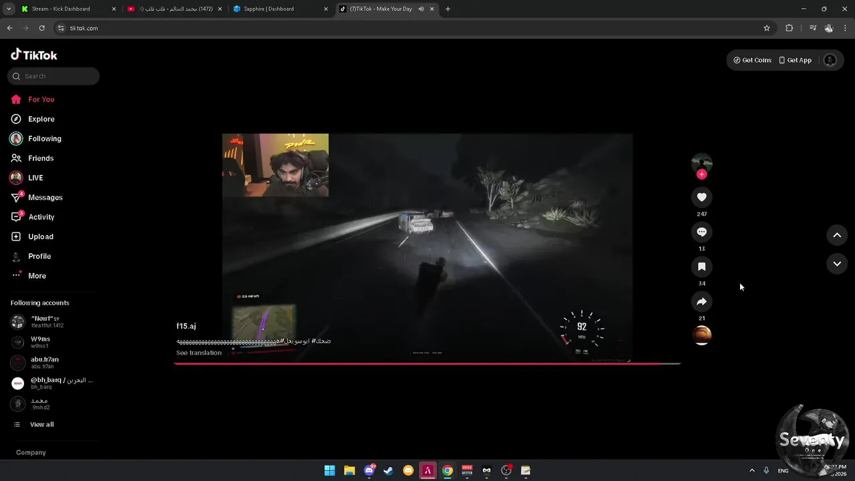Open the For You feed

[x=32, y=100]
